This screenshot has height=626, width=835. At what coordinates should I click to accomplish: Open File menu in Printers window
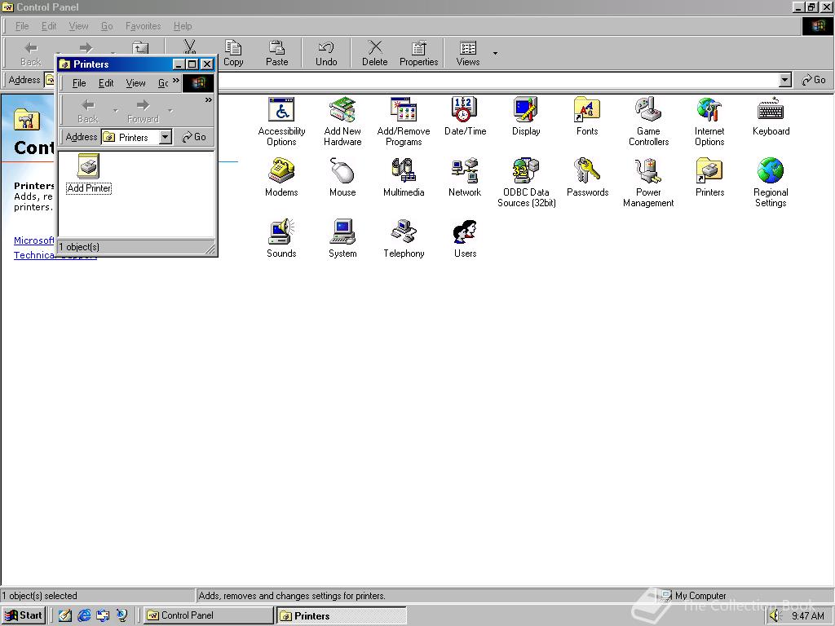click(79, 83)
